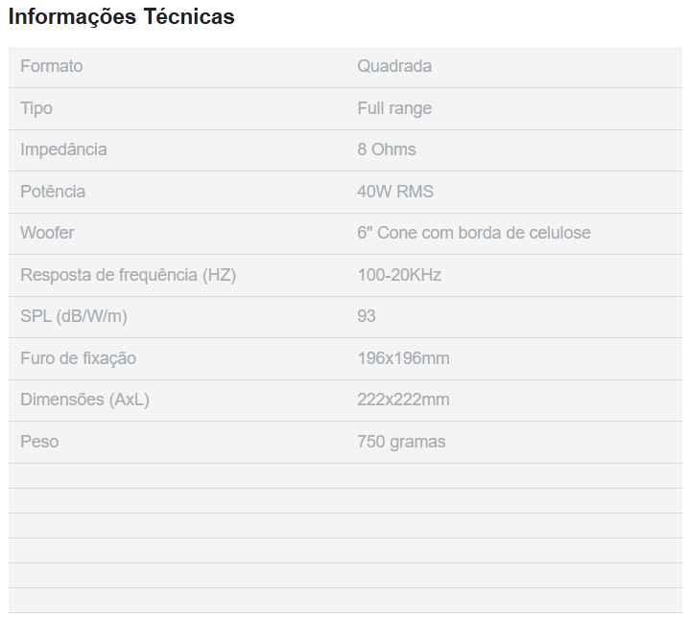Click the 196x196mm value
The width and height of the screenshot is (688, 618).
click(403, 358)
